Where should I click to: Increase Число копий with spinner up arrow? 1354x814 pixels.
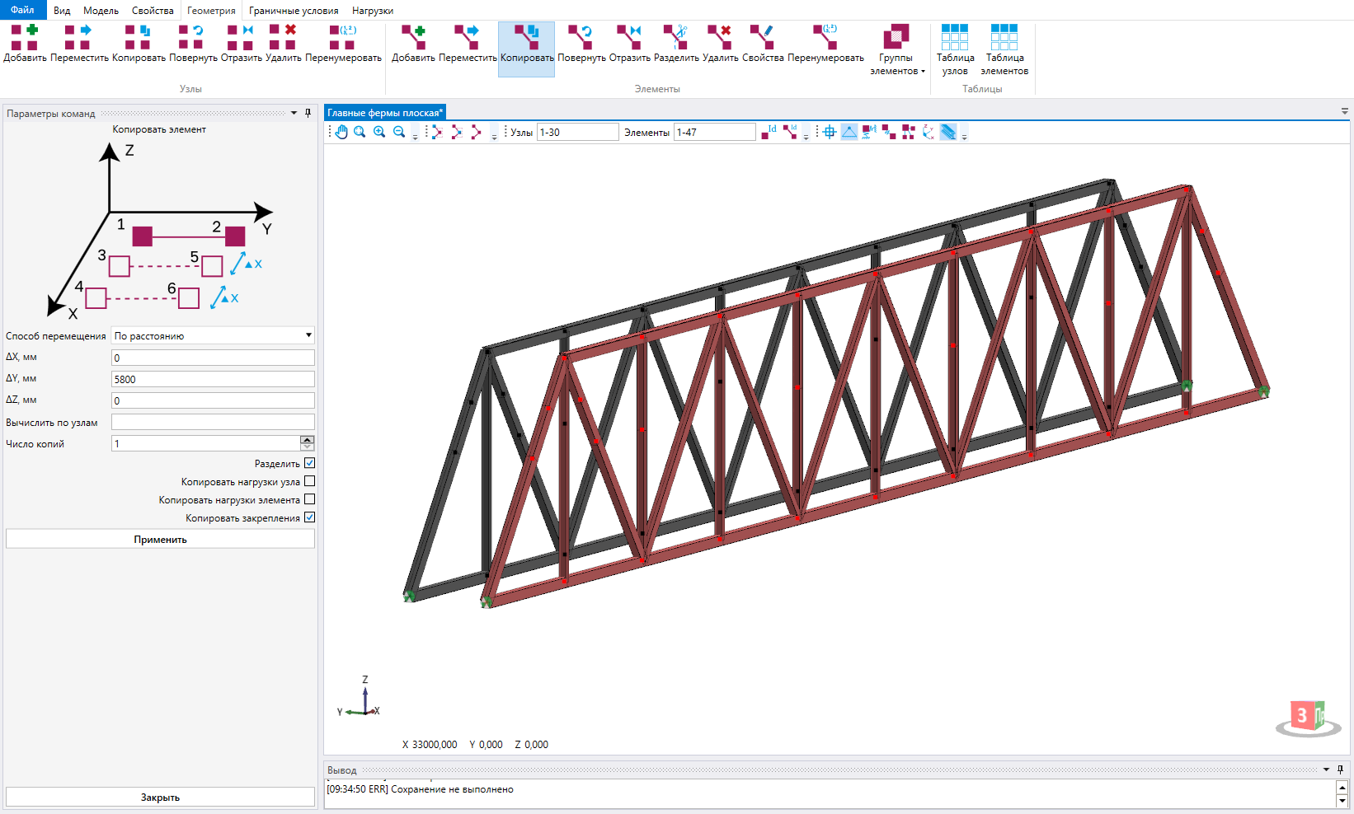click(307, 439)
